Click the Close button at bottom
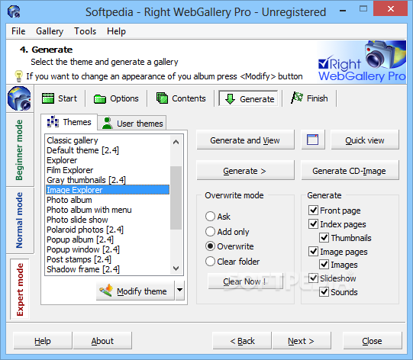413x360 pixels. click(372, 341)
